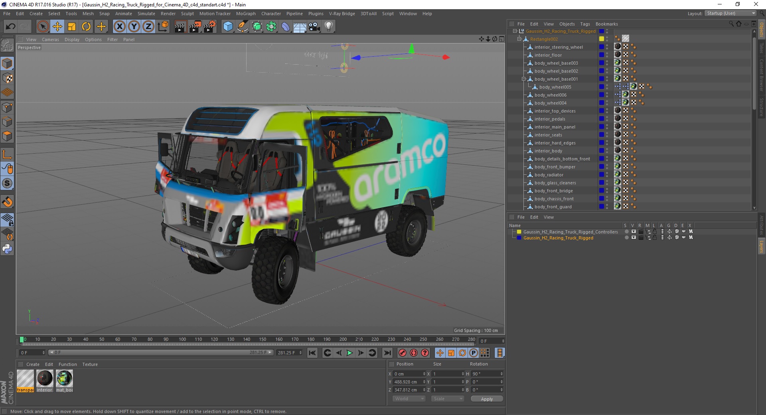The image size is (766, 415).
Task: Open Edit Render Settings icon
Action: (x=210, y=27)
